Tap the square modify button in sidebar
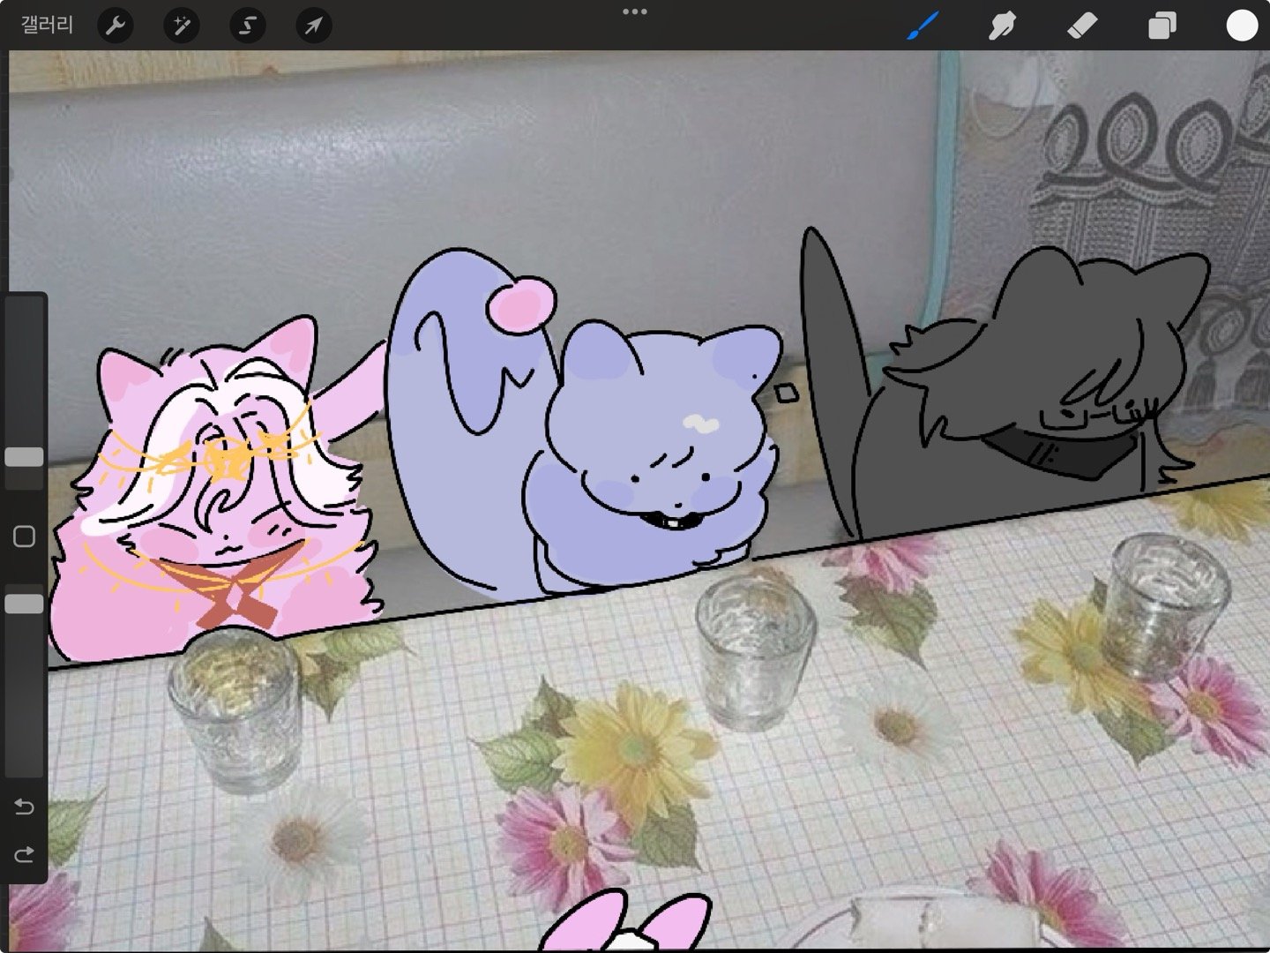 coord(24,537)
